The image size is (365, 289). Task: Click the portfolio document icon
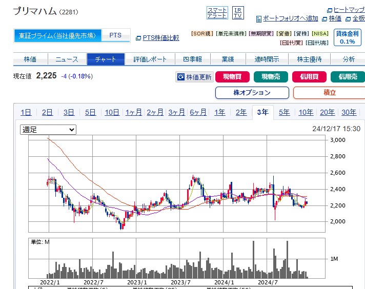(x=258, y=19)
